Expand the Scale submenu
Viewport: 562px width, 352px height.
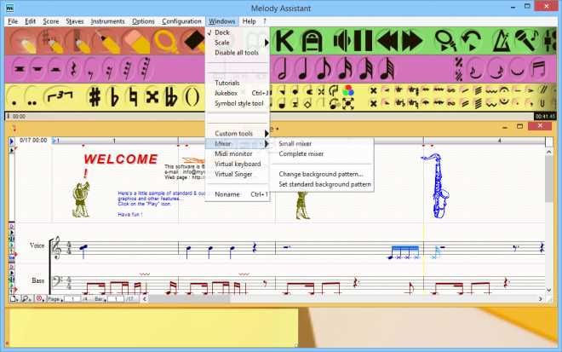point(222,43)
